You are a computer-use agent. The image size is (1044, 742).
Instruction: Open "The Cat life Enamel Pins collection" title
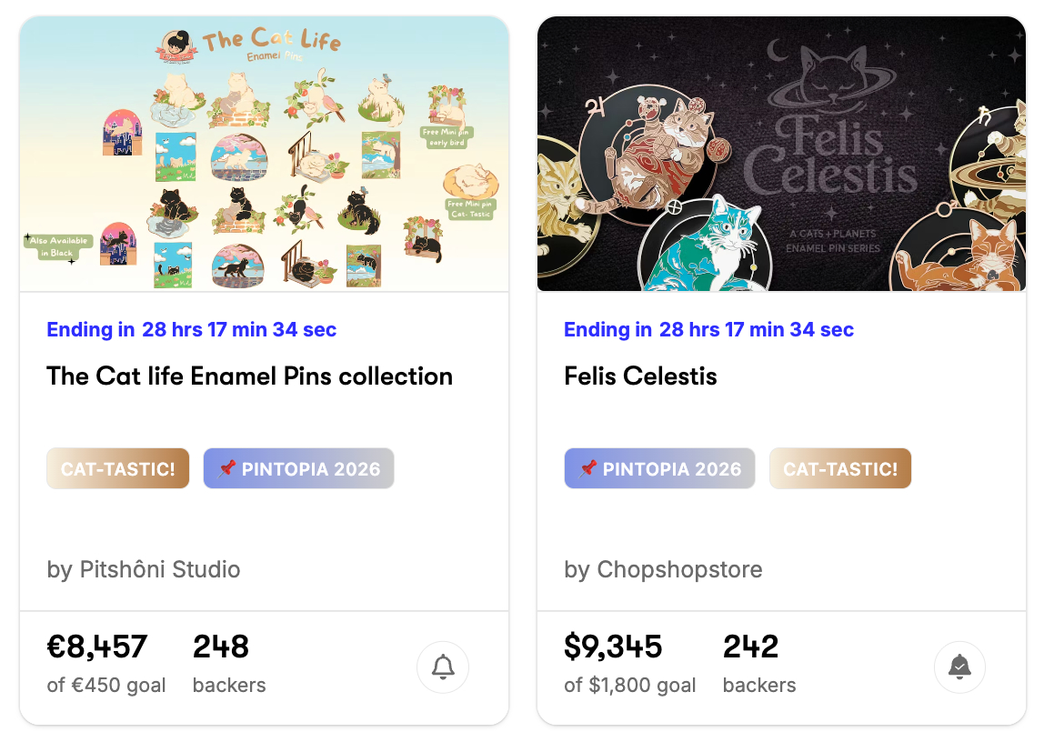pyautogui.click(x=250, y=376)
